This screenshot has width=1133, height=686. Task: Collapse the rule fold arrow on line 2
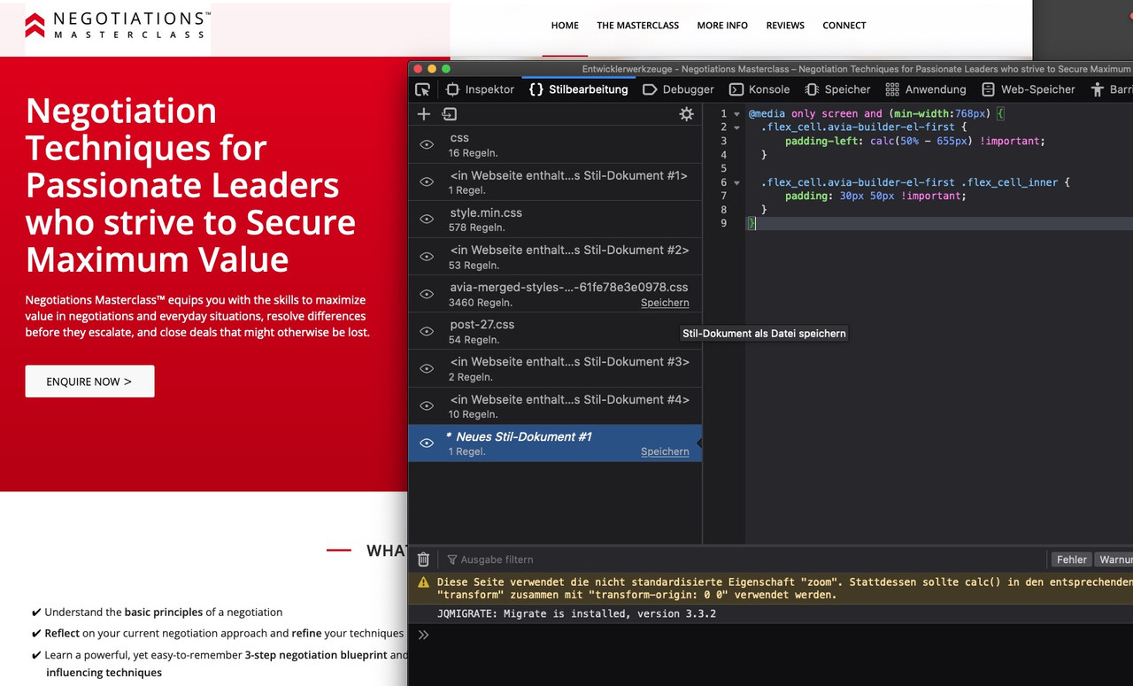736,127
